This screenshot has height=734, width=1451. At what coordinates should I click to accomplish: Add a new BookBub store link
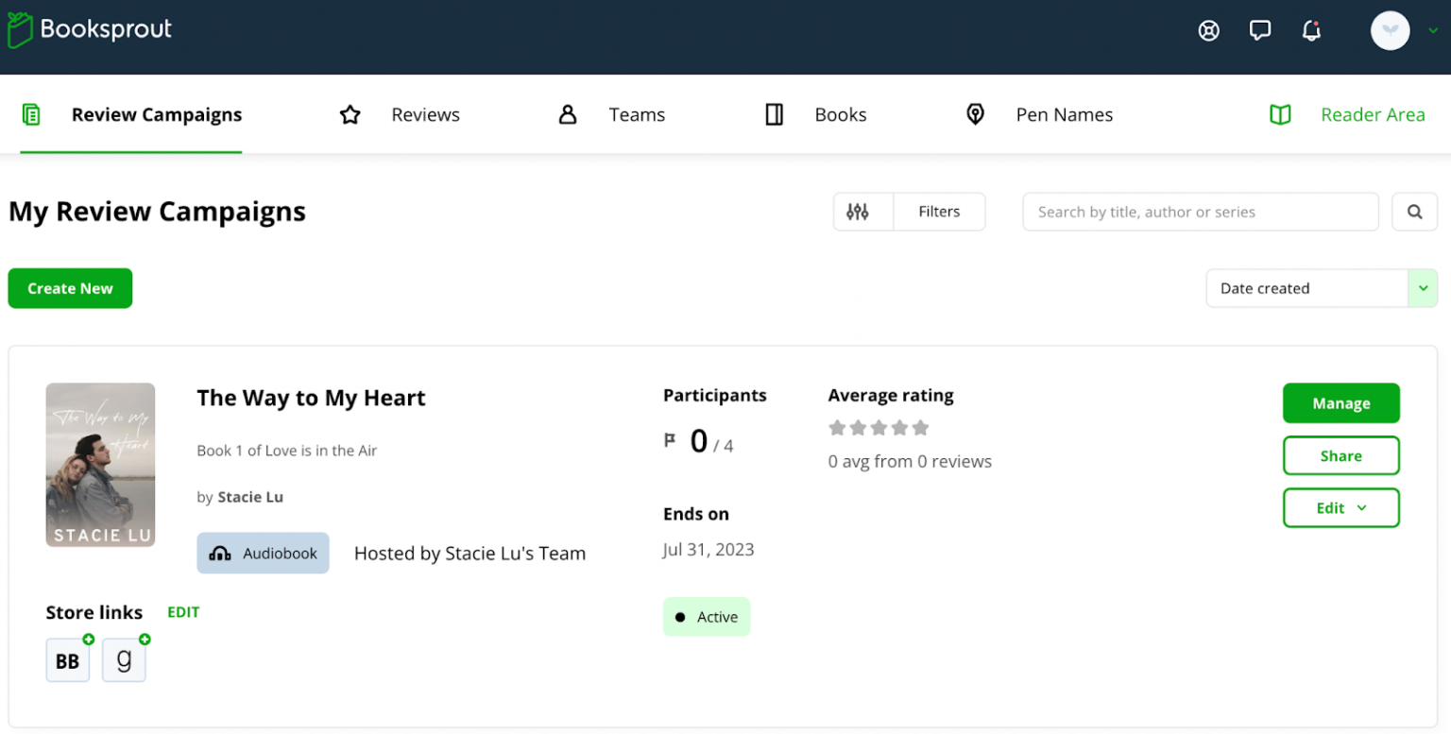click(x=88, y=640)
